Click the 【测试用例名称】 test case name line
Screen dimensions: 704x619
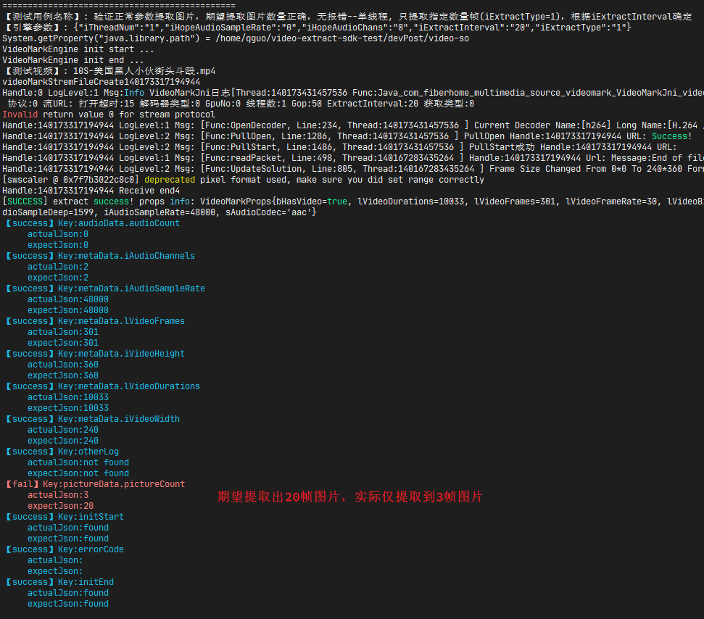pos(348,17)
